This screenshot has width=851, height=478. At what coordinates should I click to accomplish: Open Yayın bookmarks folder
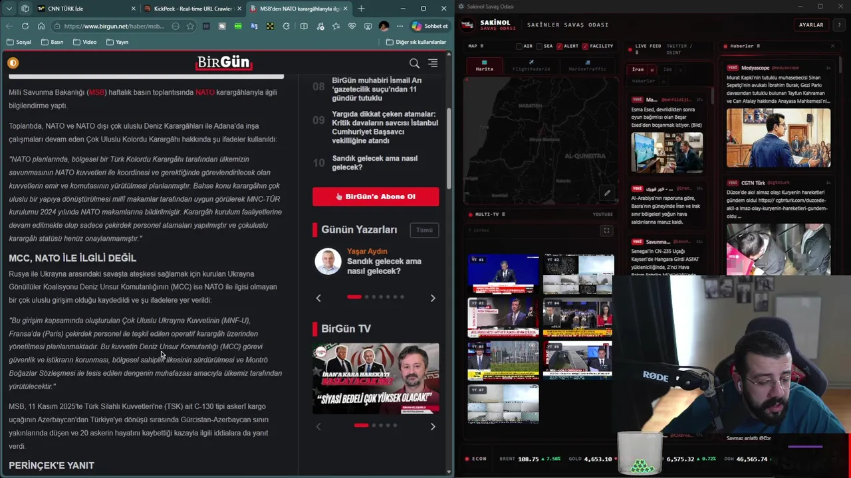(116, 42)
